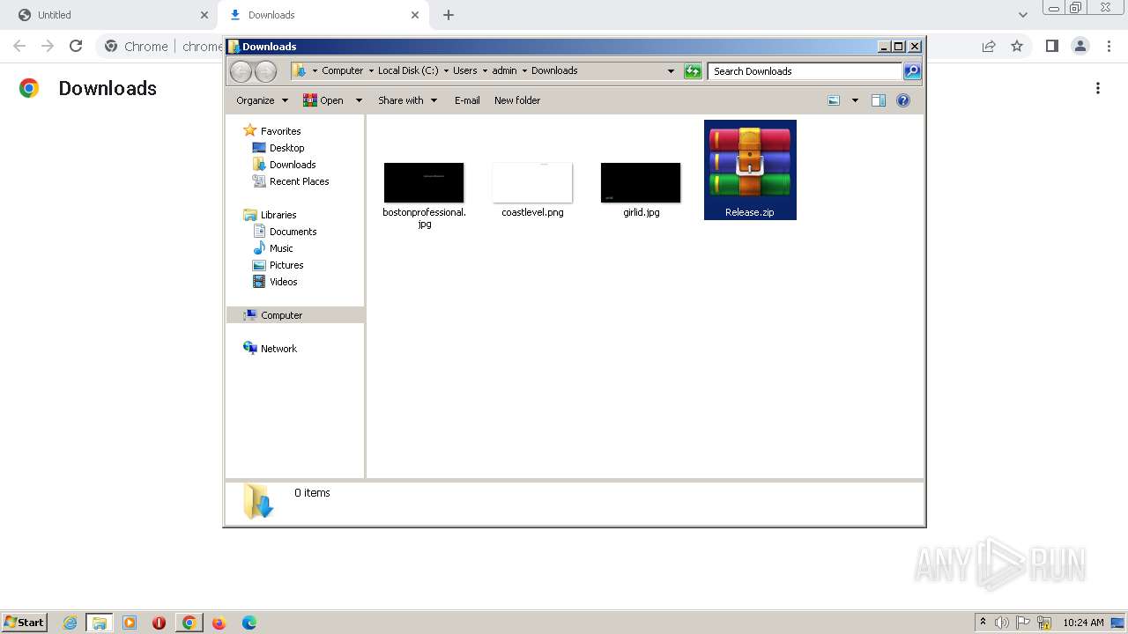Open Windows Explorer taskbar icon

tap(100, 623)
